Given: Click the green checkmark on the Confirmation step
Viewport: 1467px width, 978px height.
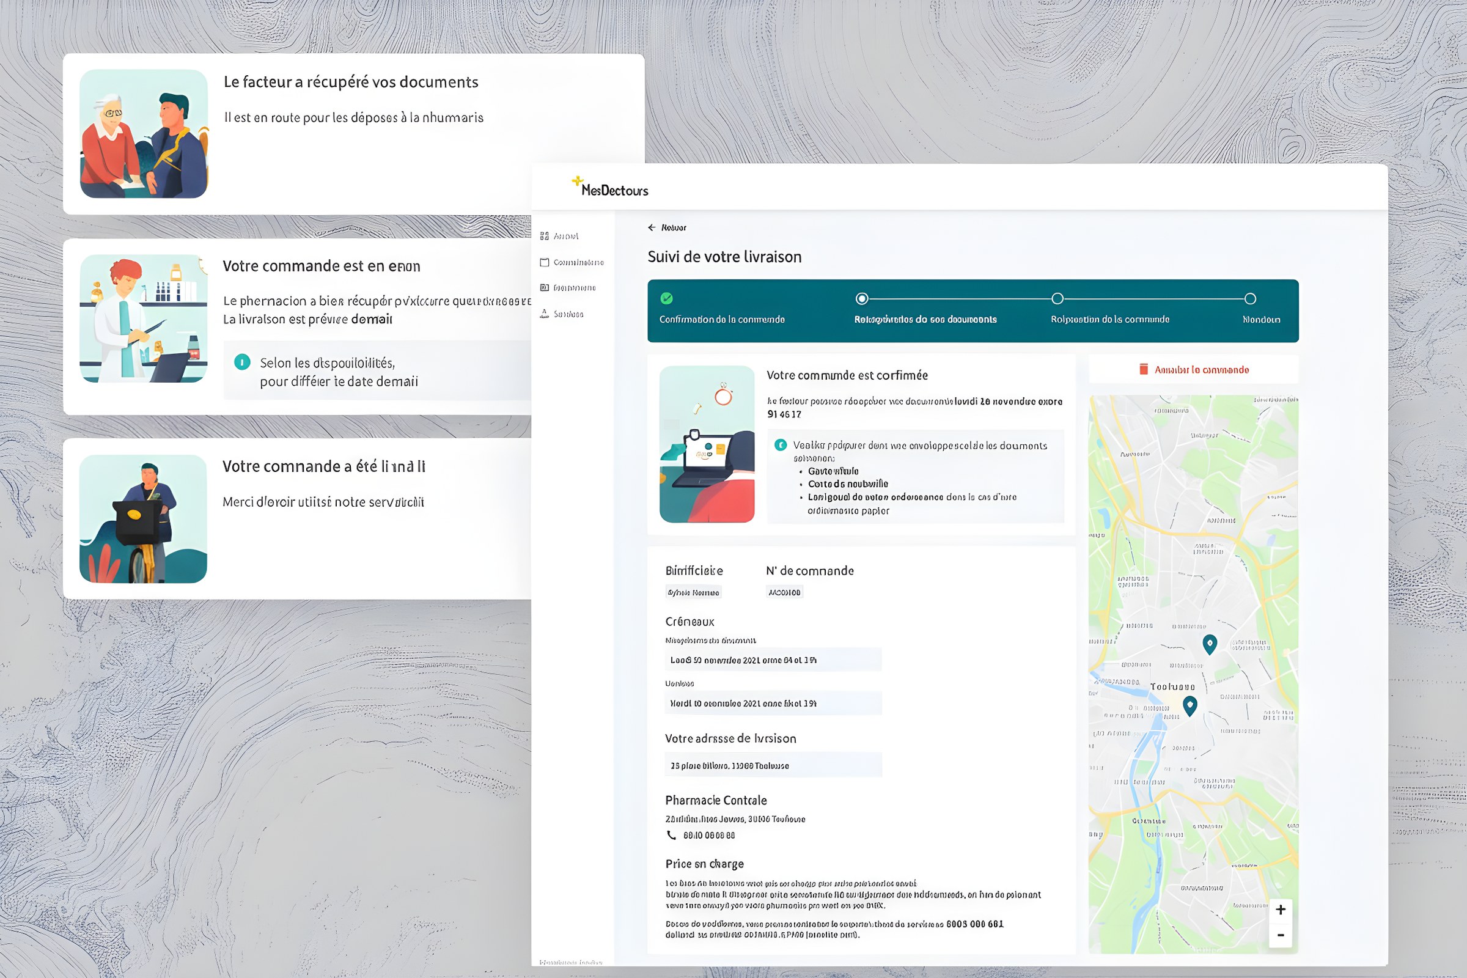Looking at the screenshot, I should 667,298.
